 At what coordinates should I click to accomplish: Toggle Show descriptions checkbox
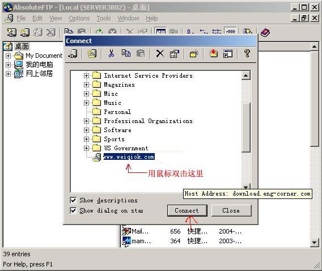point(73,200)
